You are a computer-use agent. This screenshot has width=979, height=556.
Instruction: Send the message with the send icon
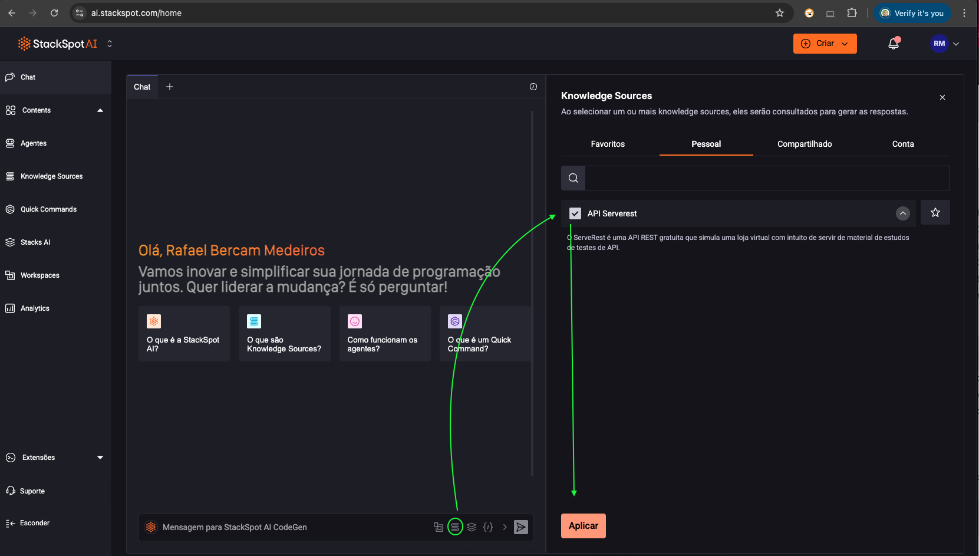tap(521, 527)
